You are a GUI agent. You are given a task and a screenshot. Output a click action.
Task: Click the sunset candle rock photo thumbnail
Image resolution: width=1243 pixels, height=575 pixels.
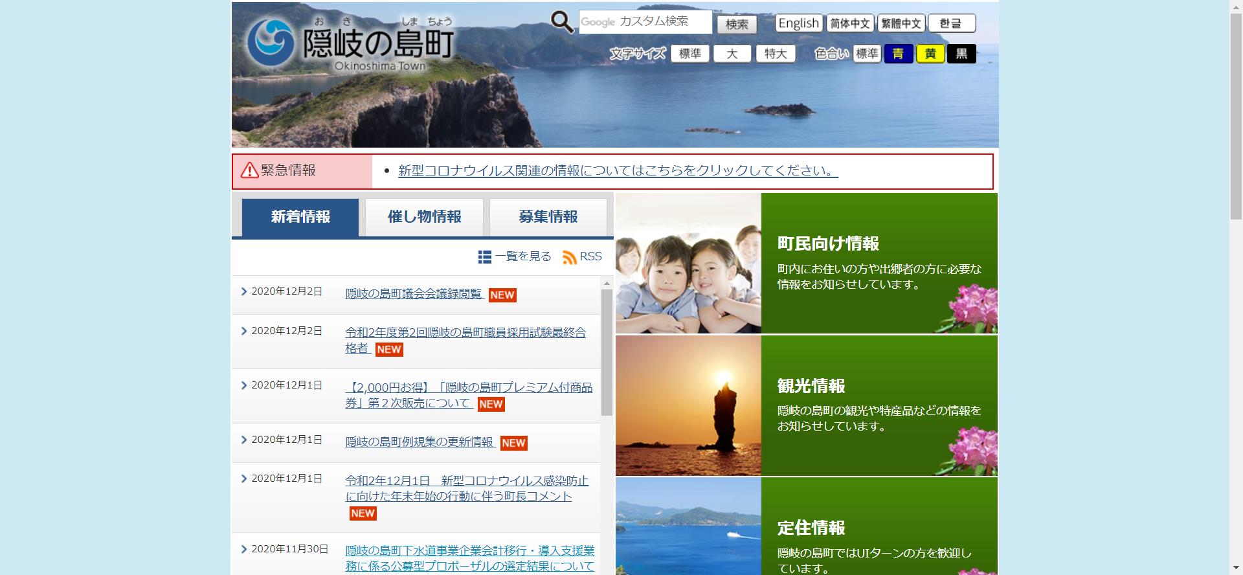click(688, 406)
